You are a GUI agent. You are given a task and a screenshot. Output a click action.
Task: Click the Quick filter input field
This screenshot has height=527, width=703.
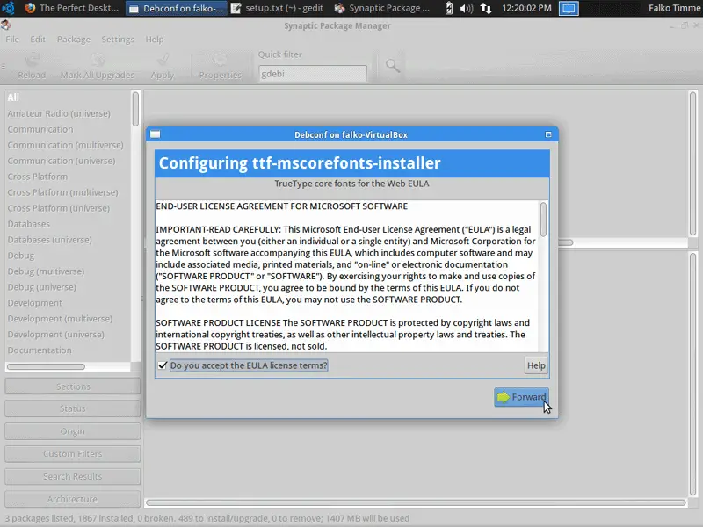tap(313, 74)
